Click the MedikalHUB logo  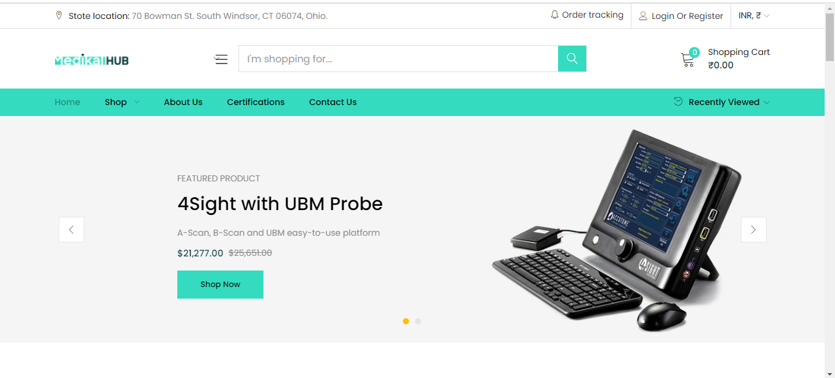pyautogui.click(x=92, y=60)
